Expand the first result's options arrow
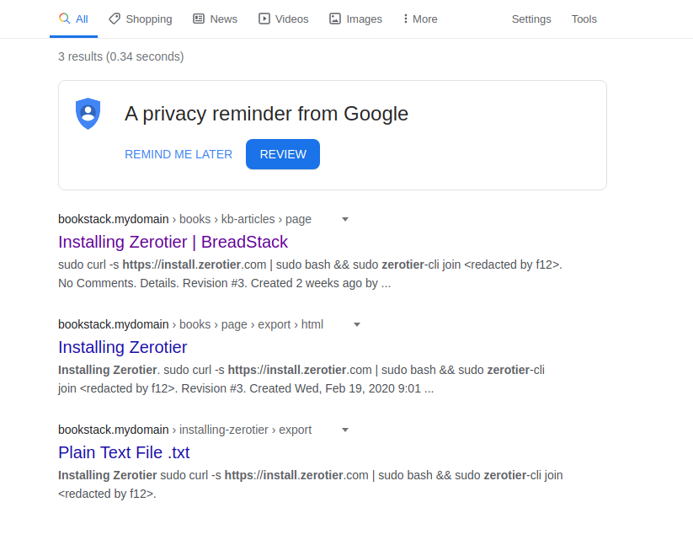Viewport: 693px width, 545px height. coord(344,218)
